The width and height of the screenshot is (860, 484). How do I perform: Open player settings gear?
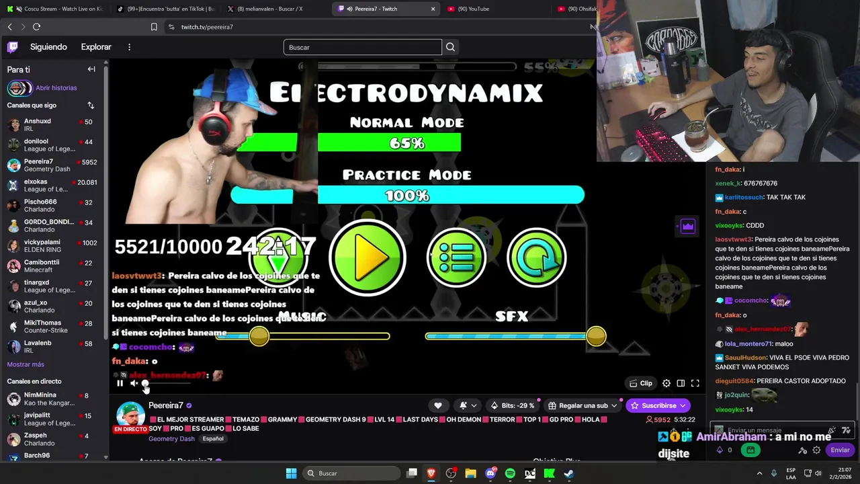(666, 383)
